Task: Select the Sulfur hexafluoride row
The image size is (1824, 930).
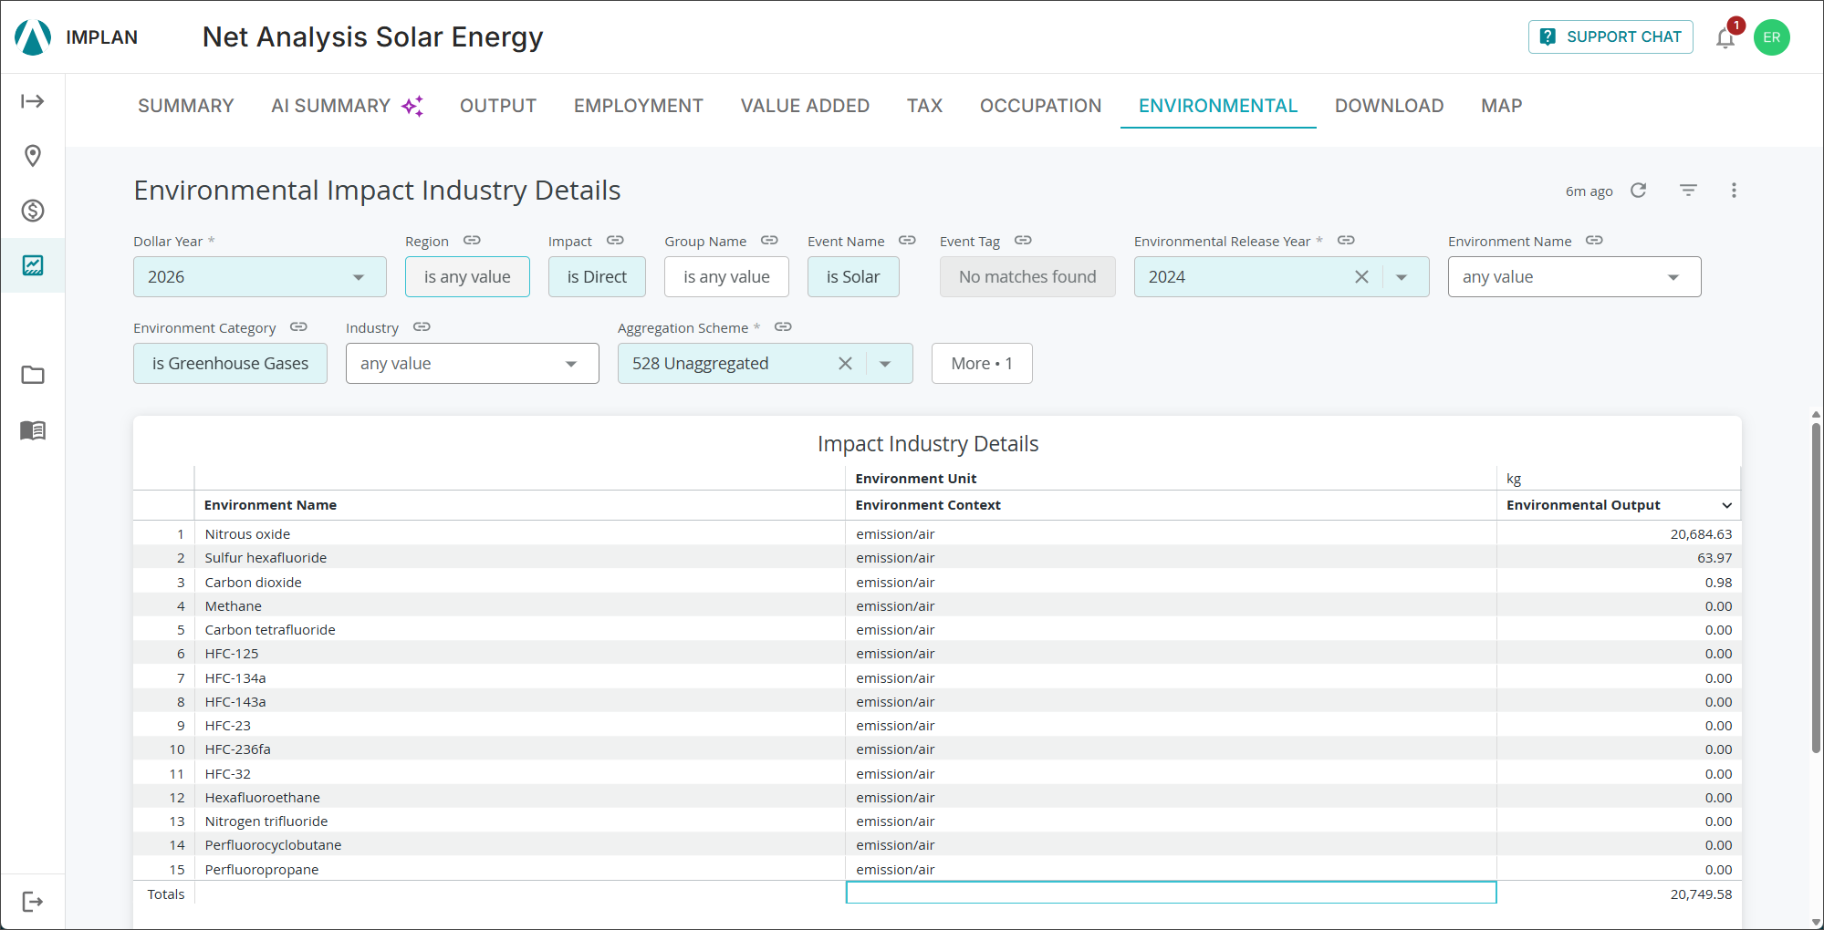Action: point(937,557)
